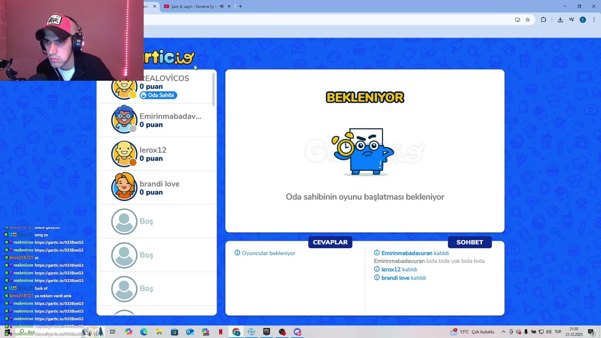Open Discord from taskbar
The width and height of the screenshot is (601, 338).
pyautogui.click(x=297, y=332)
